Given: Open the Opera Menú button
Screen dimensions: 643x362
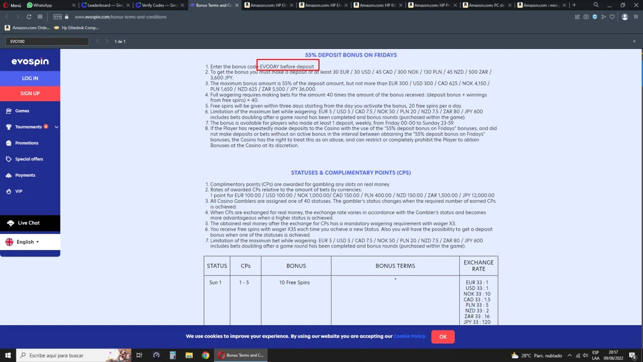Looking at the screenshot, I should pyautogui.click(x=12, y=5).
